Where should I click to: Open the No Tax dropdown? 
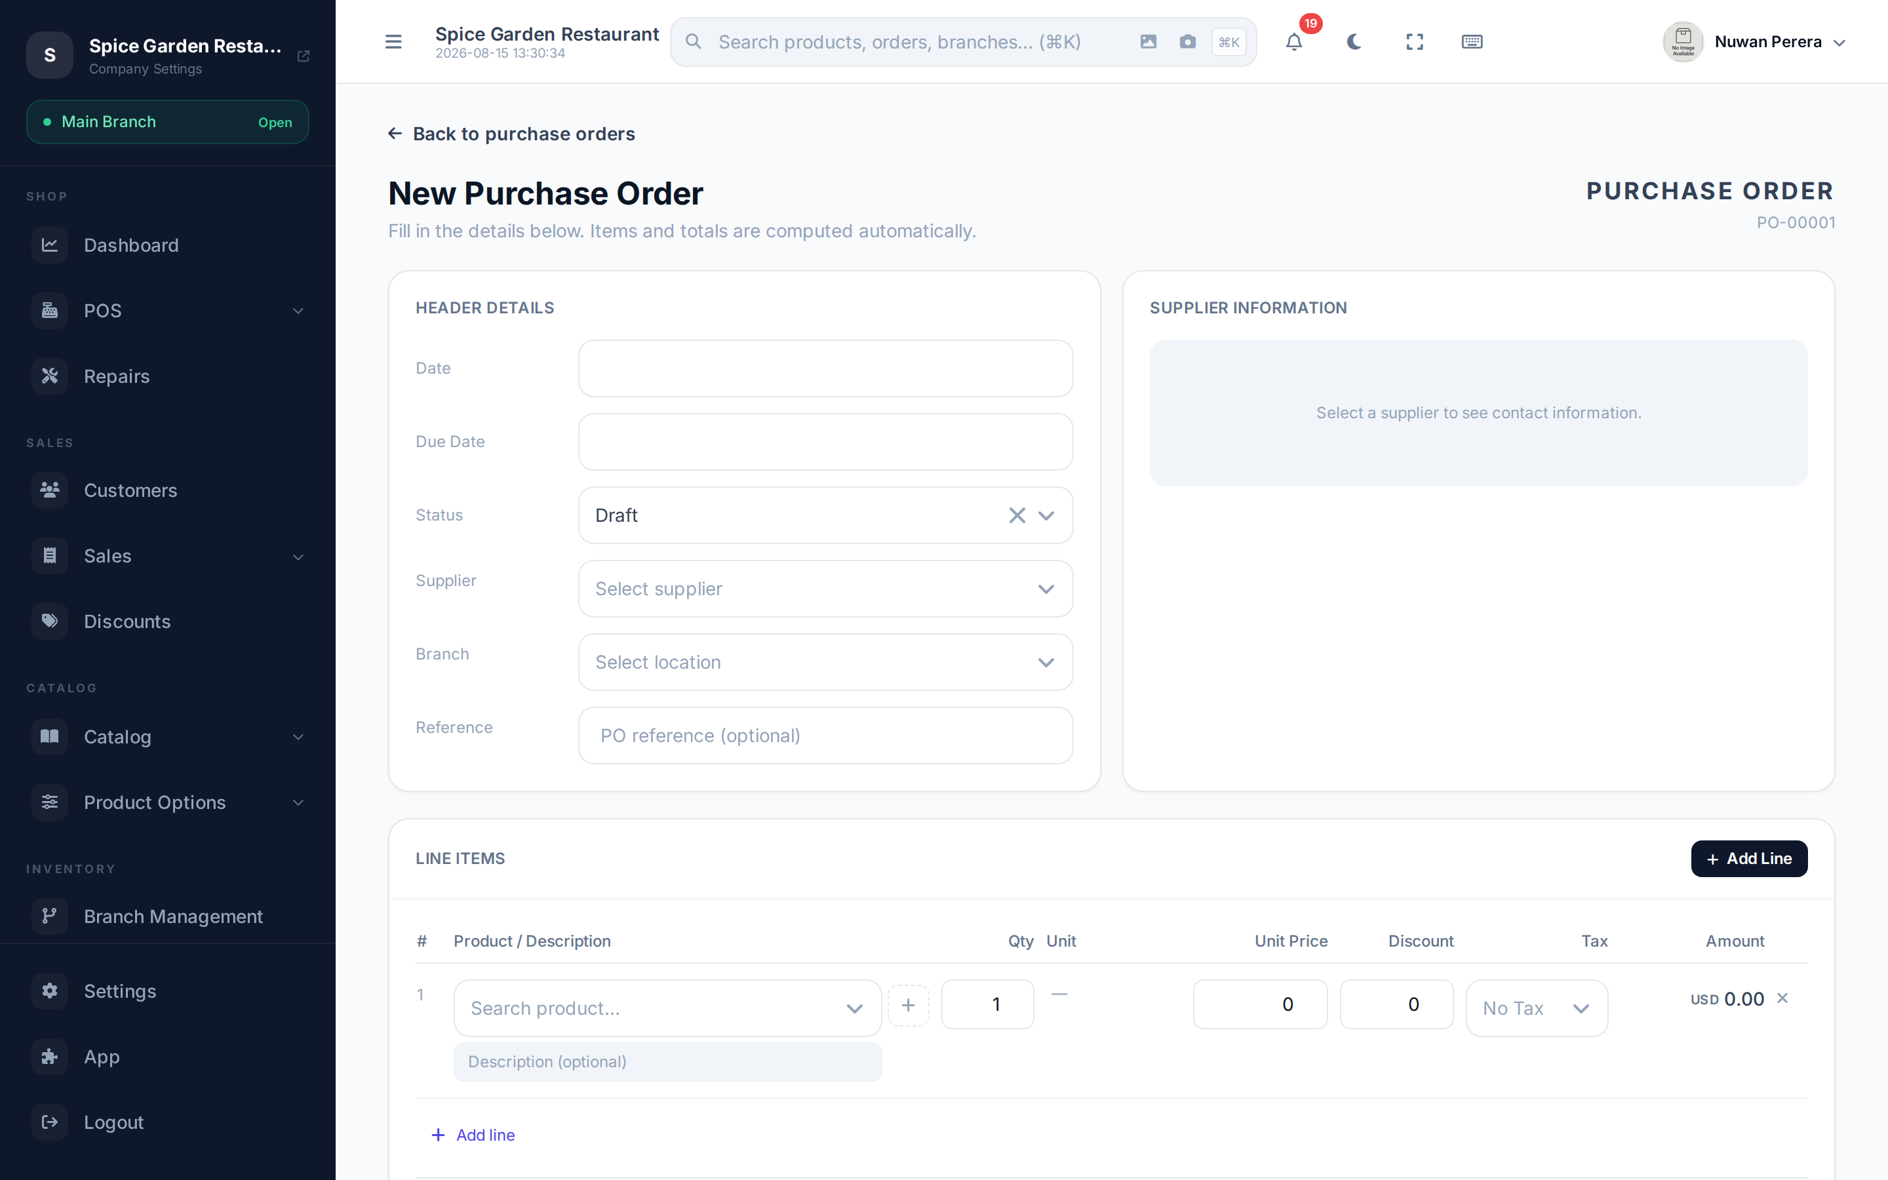pyautogui.click(x=1536, y=1008)
